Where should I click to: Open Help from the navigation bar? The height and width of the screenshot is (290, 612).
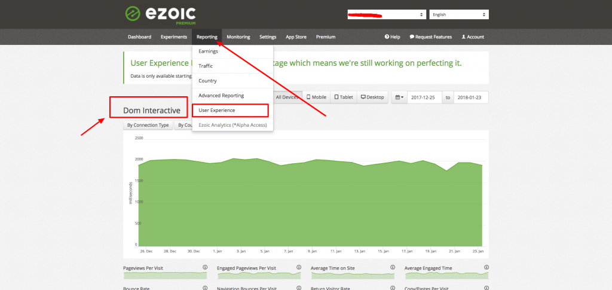(392, 37)
